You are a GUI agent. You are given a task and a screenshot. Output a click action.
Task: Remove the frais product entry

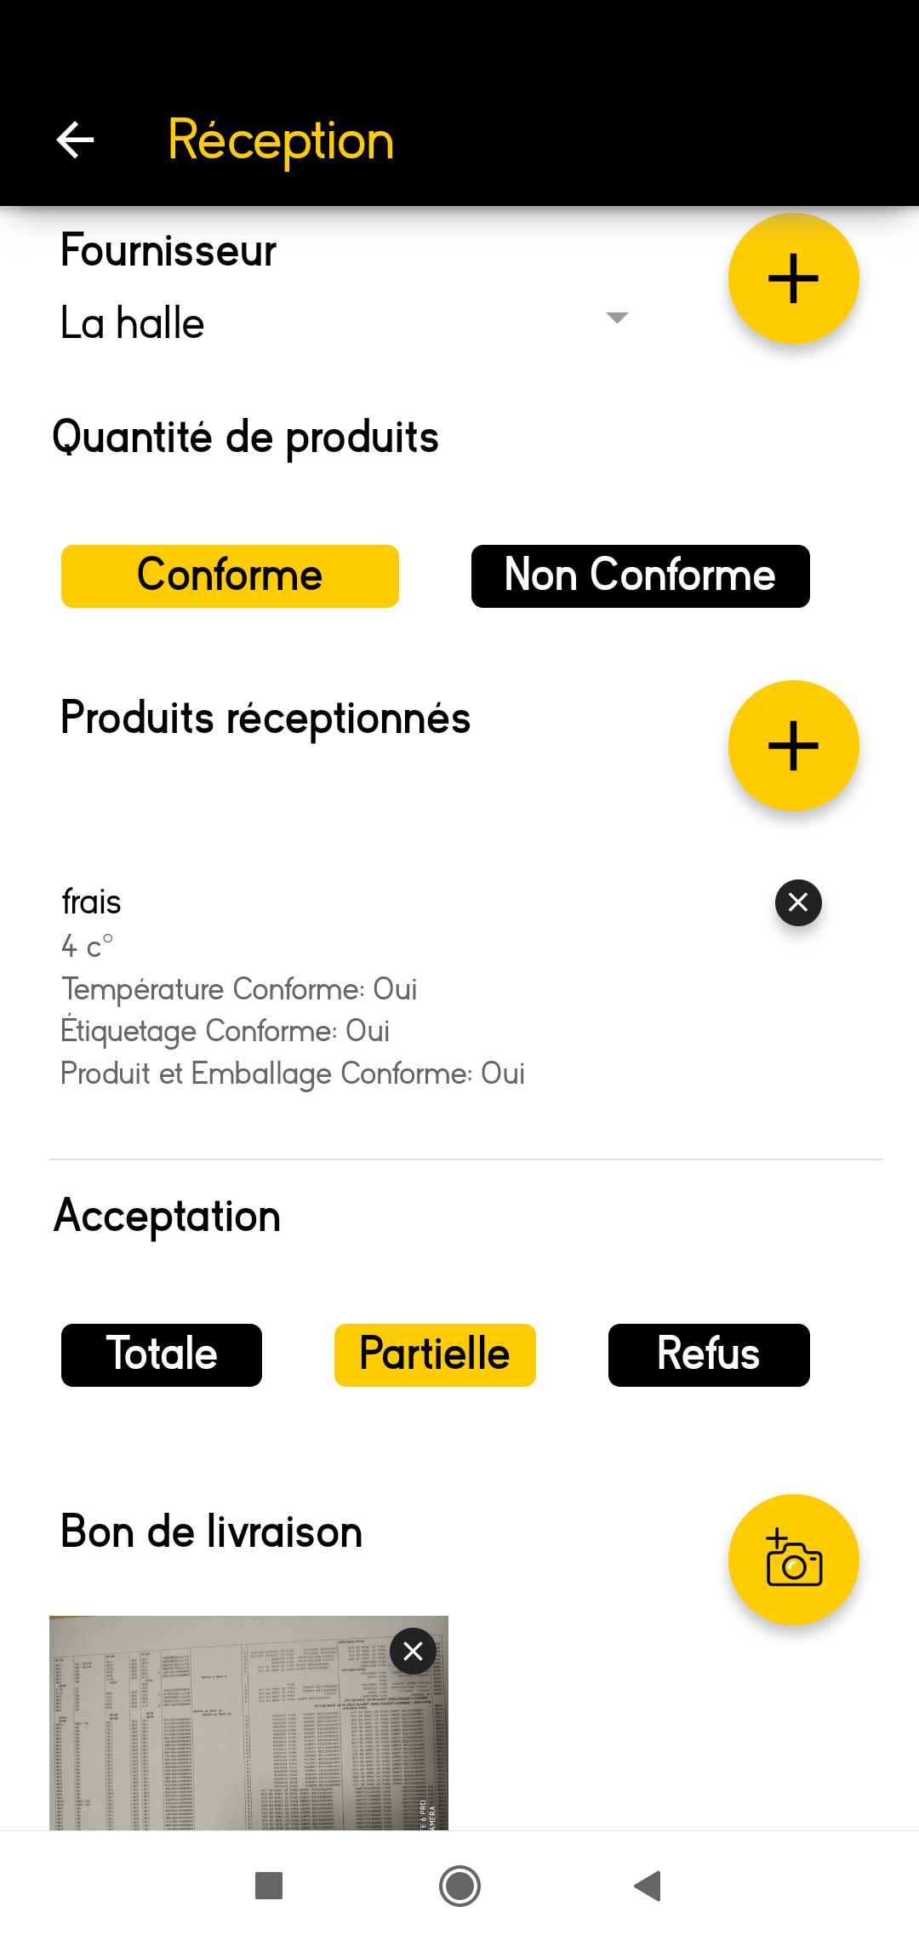click(798, 902)
